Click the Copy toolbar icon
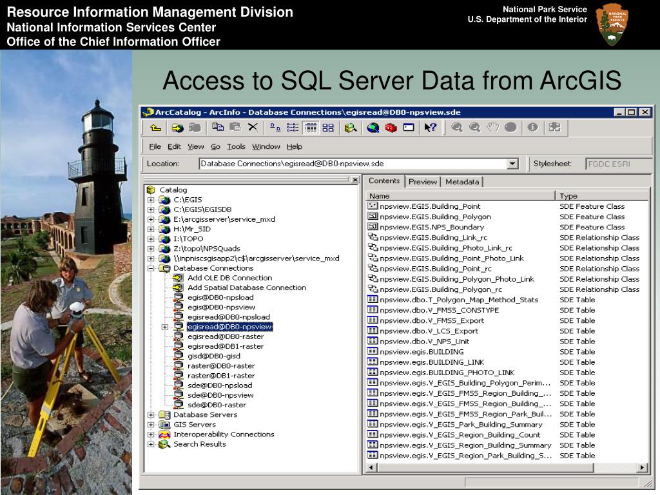The height and width of the screenshot is (495, 660). click(x=218, y=127)
